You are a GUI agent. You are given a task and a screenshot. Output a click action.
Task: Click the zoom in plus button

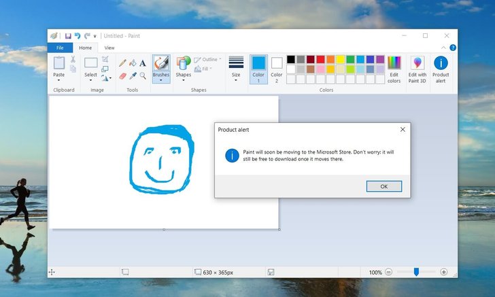coord(443,272)
